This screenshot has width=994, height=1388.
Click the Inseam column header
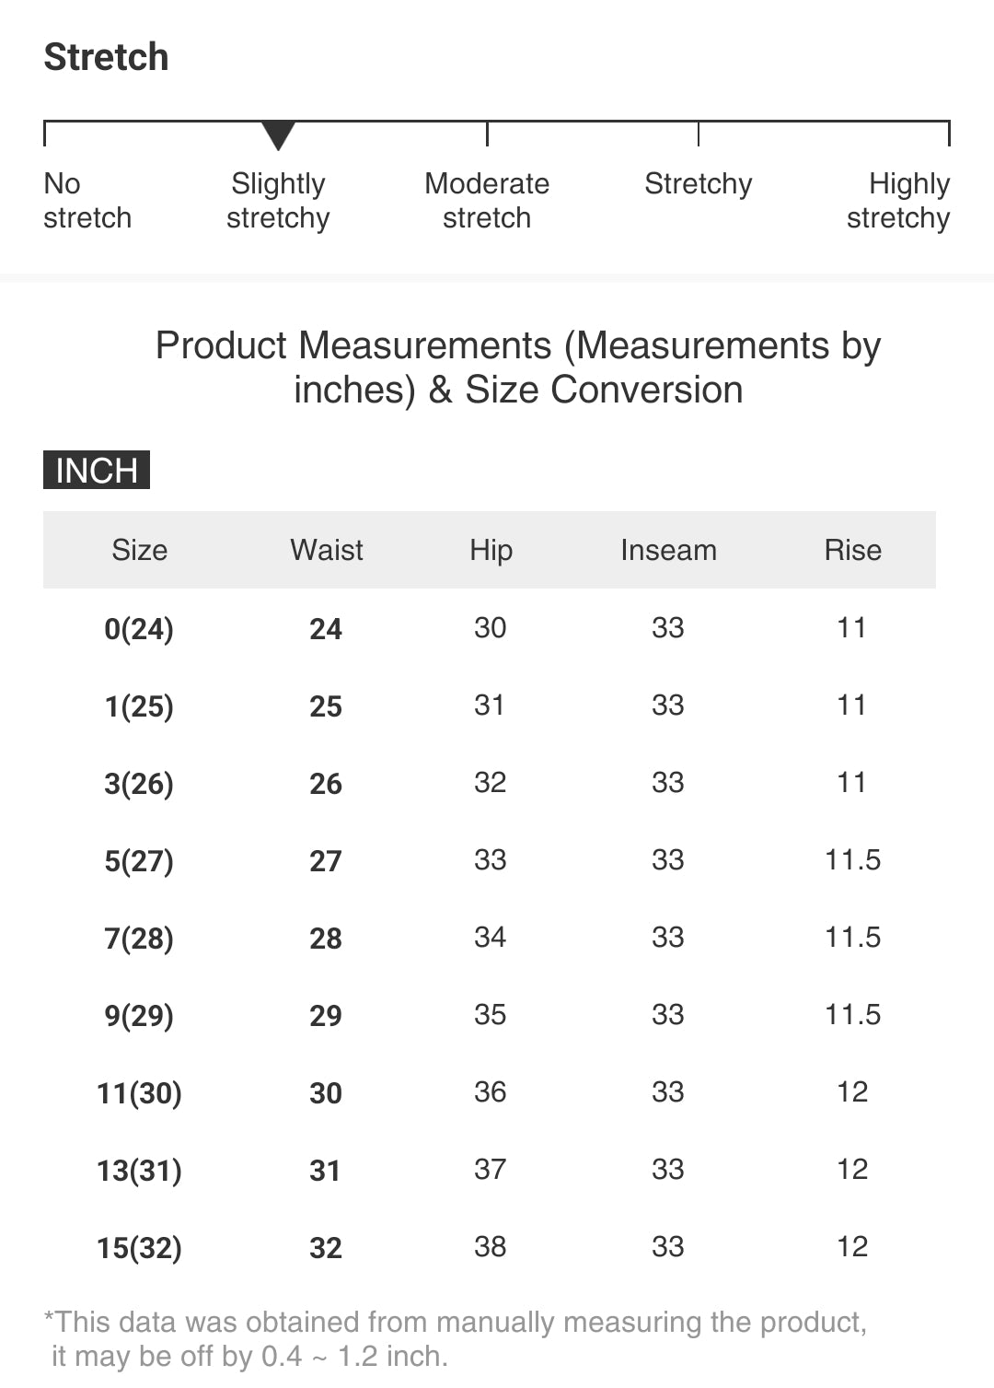[x=668, y=550]
